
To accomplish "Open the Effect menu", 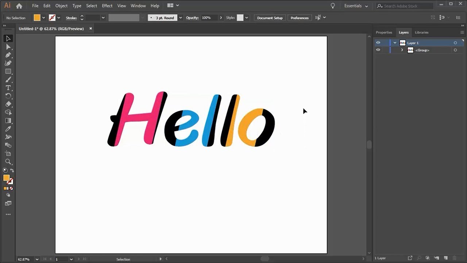I will pos(107,6).
